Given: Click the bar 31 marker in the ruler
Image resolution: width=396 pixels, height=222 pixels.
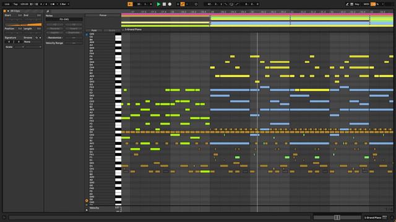Looking at the screenshot, I should click(x=292, y=12).
